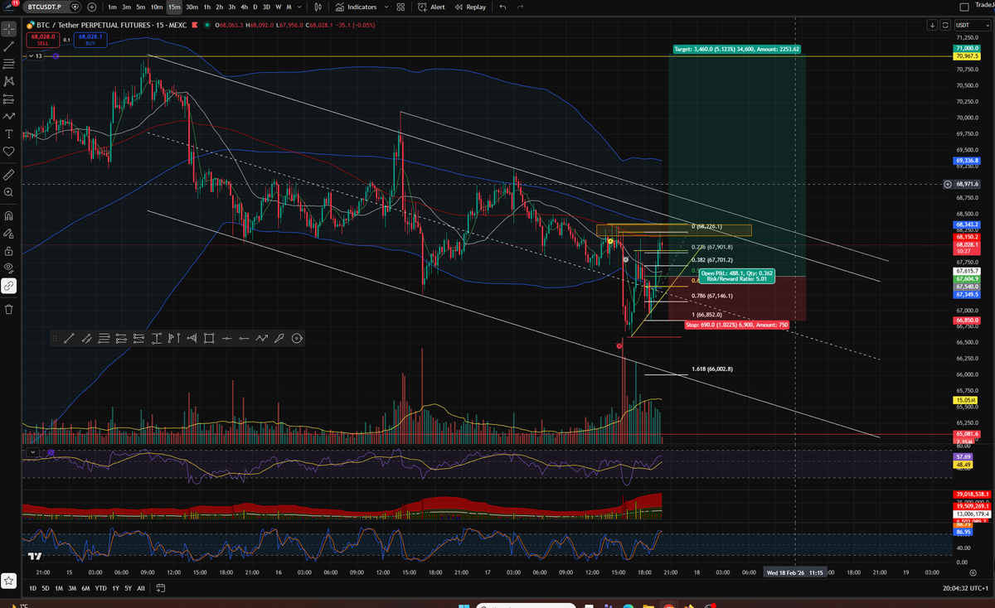Image resolution: width=995 pixels, height=608 pixels.
Task: Open timezone setting showing 20:04:32 UTC+1
Action: [965, 588]
